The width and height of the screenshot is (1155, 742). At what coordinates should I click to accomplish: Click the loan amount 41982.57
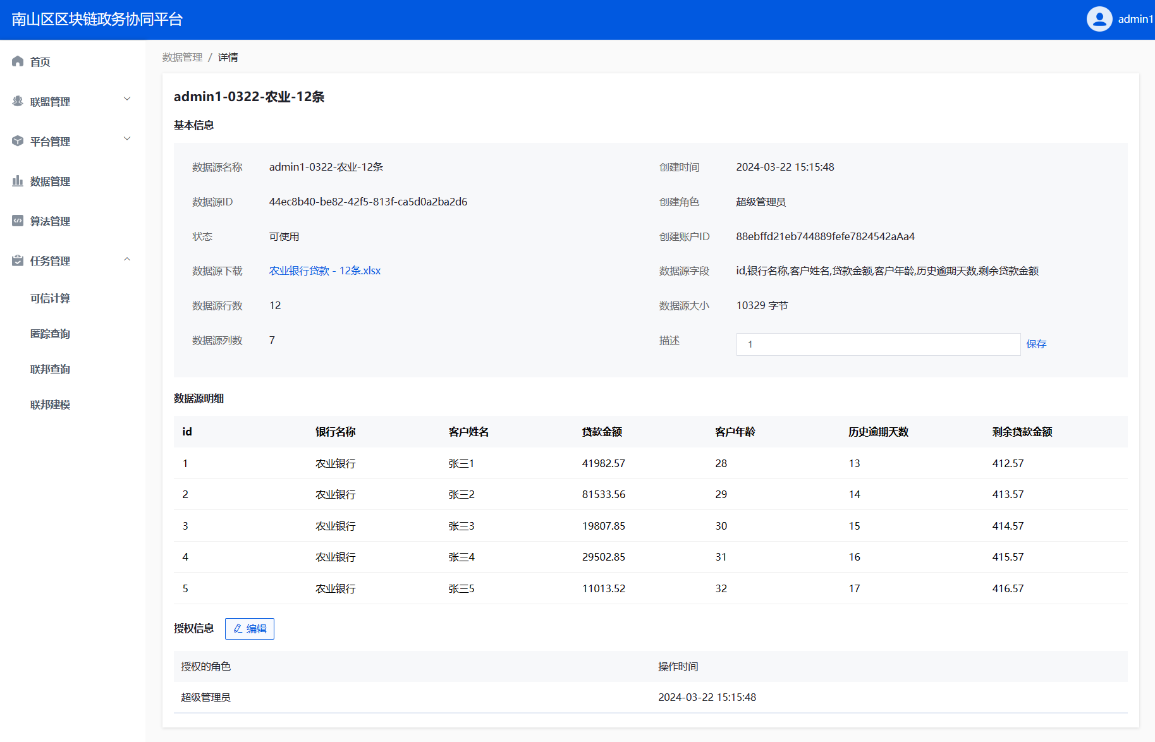604,463
